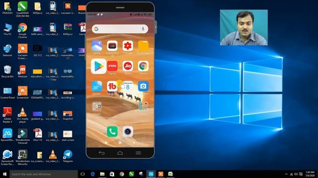Open the calendar widget showing 8

tap(128, 87)
